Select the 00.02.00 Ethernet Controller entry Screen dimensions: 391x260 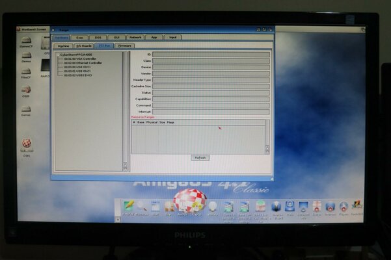pyautogui.click(x=83, y=62)
